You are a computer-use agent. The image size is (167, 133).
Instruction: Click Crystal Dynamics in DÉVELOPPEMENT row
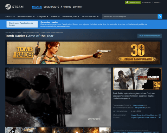(138, 115)
